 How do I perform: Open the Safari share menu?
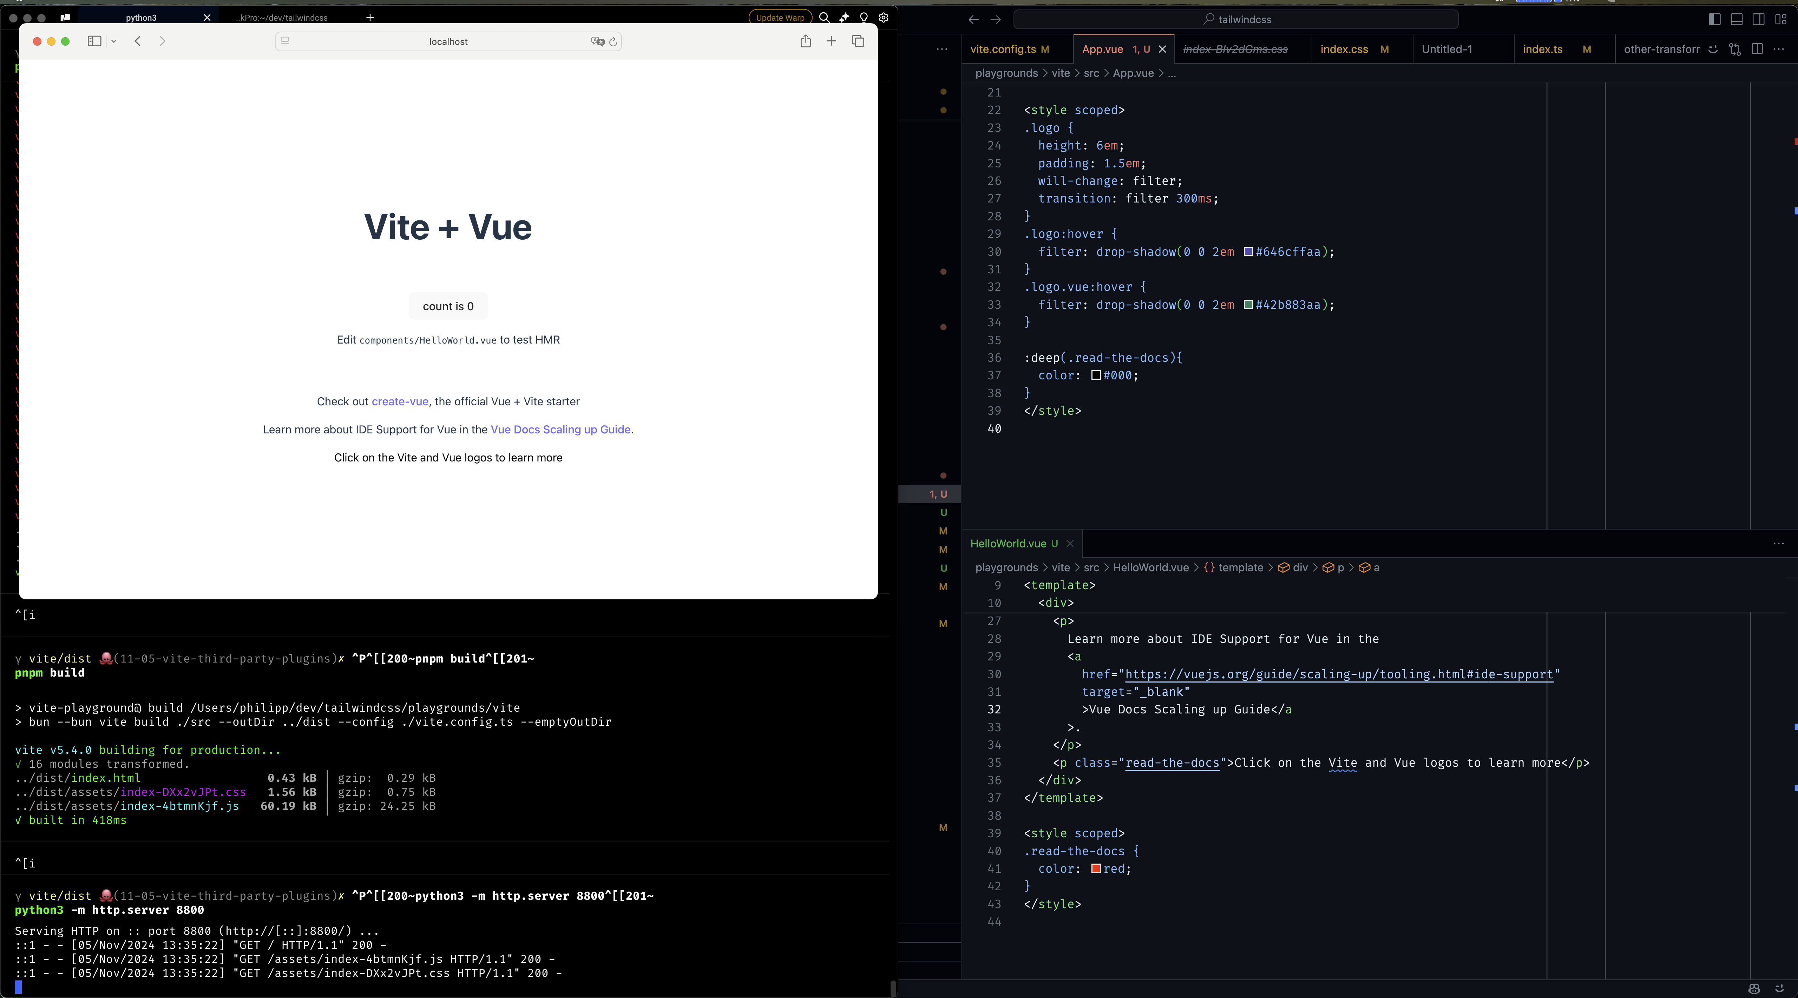[806, 41]
